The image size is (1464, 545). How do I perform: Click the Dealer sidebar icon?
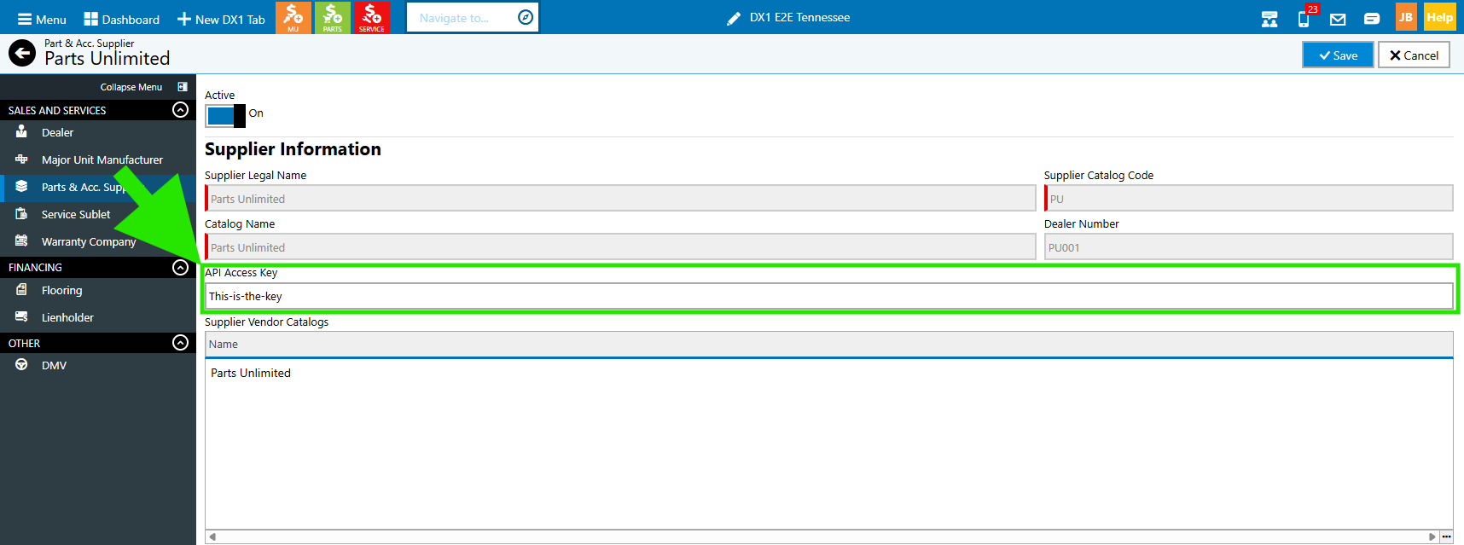tap(21, 131)
